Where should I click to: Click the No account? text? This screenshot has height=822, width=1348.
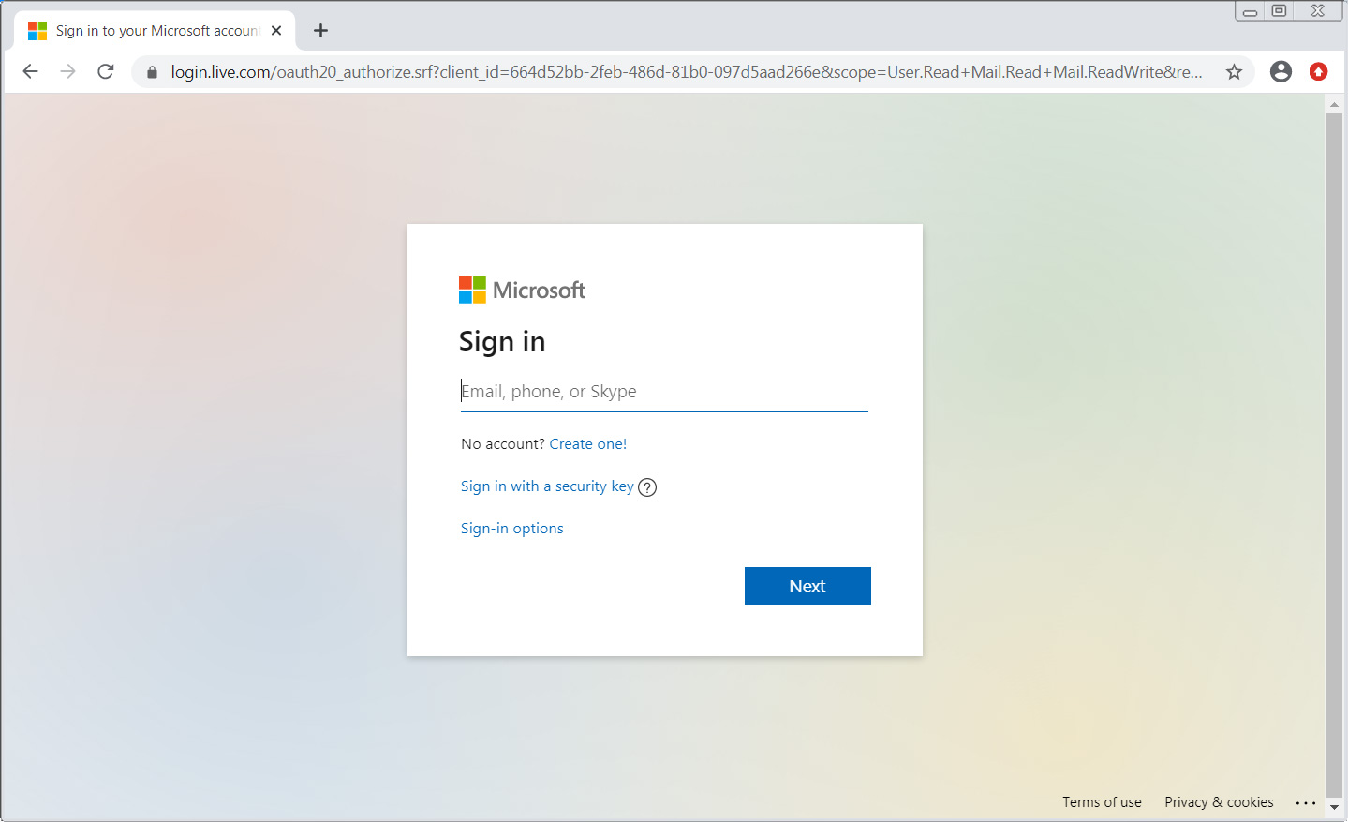502,444
